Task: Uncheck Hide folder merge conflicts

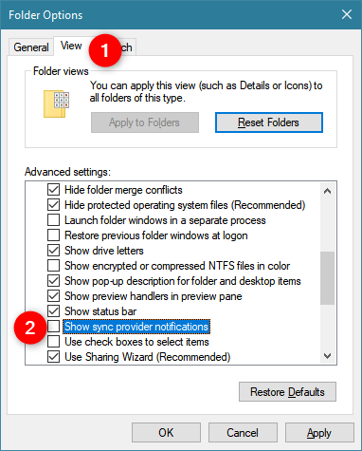Action: (x=53, y=190)
